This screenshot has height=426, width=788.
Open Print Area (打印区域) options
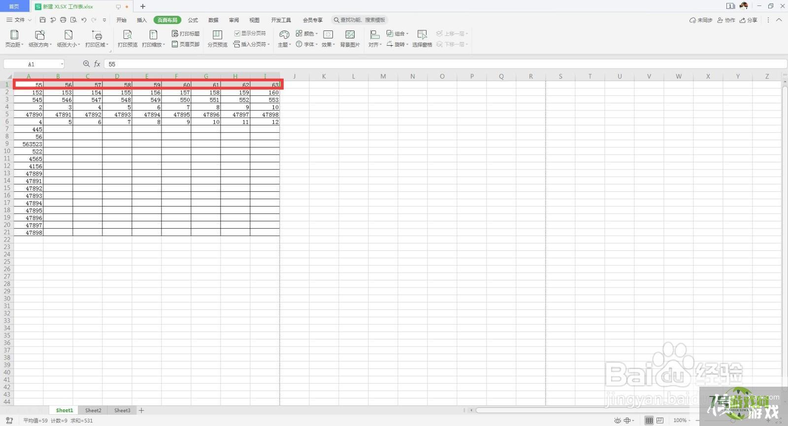[97, 39]
